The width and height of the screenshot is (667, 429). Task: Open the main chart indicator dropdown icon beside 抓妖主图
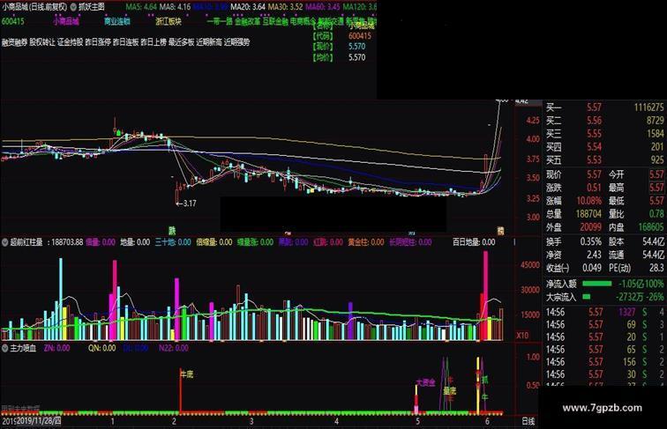point(73,7)
